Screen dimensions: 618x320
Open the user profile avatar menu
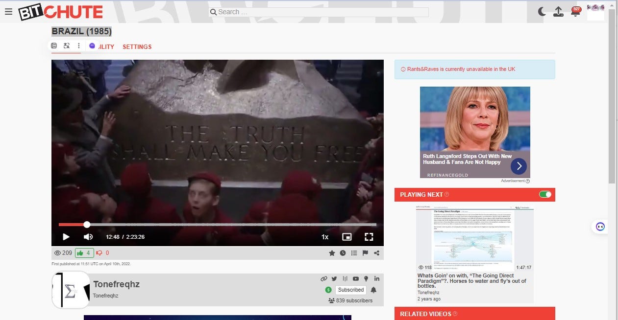point(595,12)
